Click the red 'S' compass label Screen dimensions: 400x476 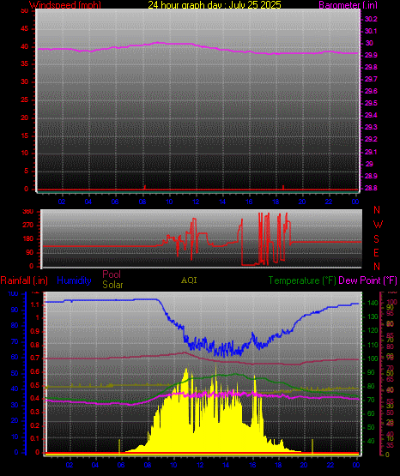377,239
